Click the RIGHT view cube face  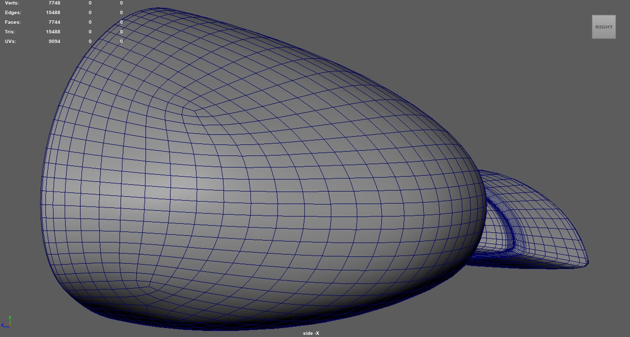click(x=604, y=27)
